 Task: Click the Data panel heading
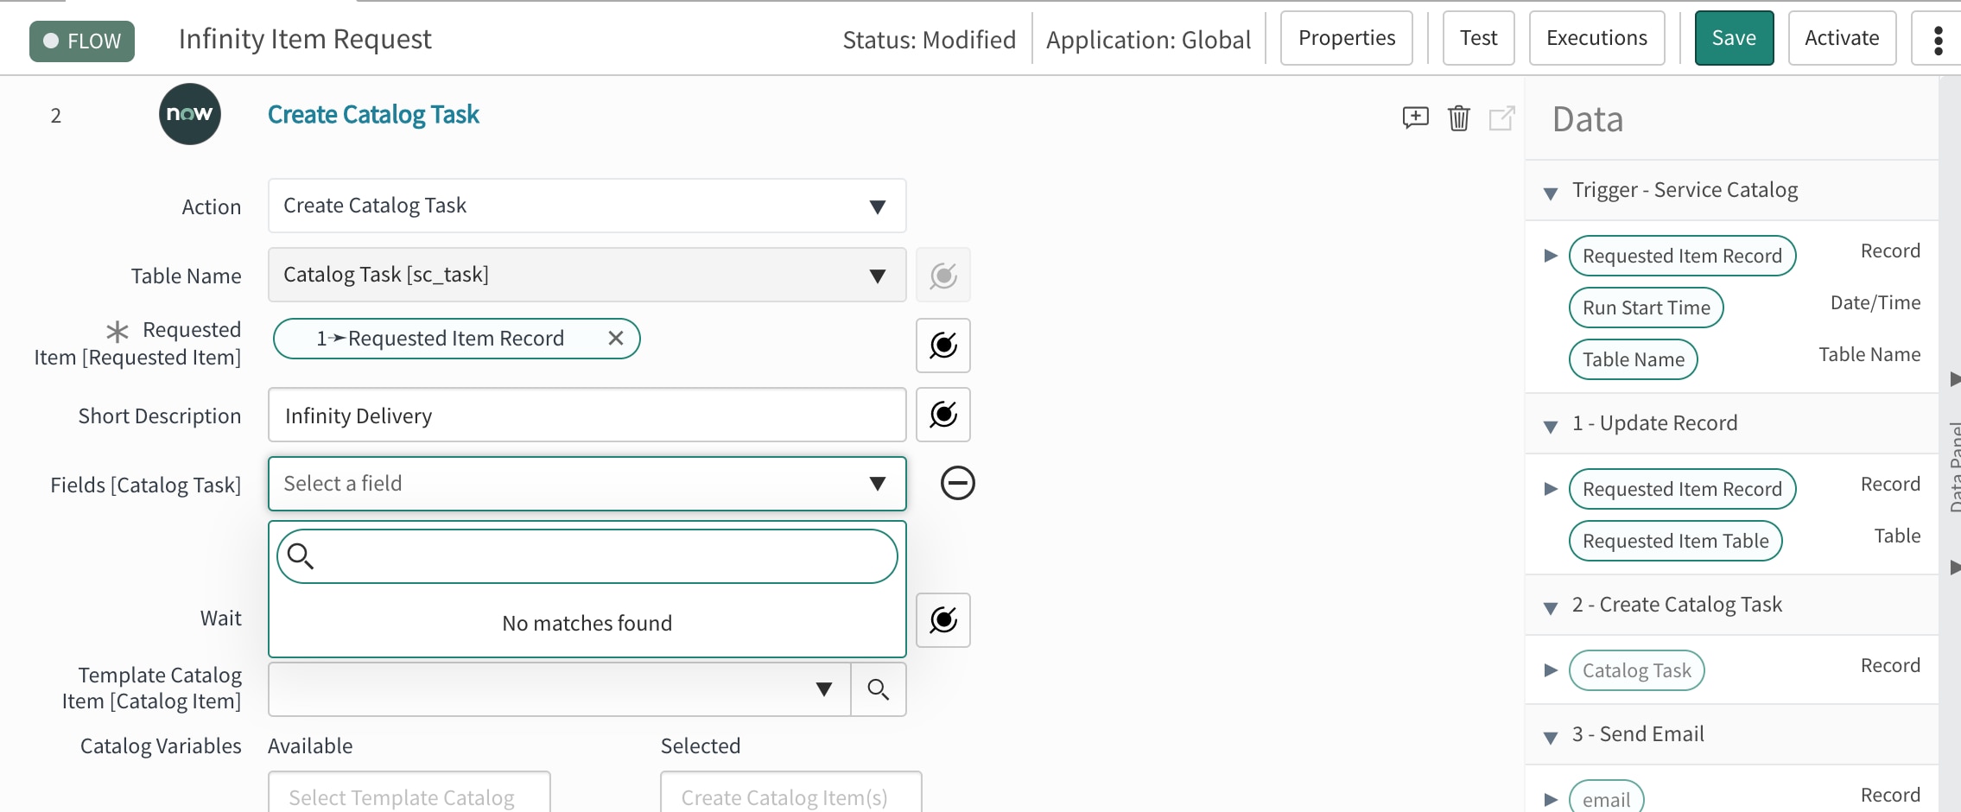click(1588, 120)
